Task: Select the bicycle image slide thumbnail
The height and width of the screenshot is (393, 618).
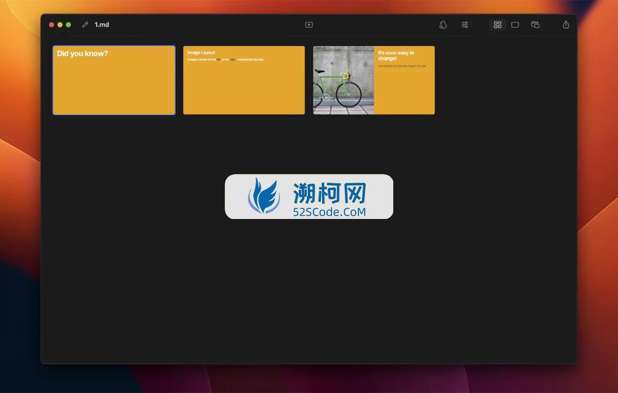Action: [374, 80]
